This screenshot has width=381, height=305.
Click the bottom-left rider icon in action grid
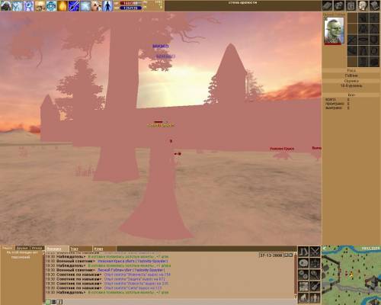pyautogui.click(x=303, y=298)
